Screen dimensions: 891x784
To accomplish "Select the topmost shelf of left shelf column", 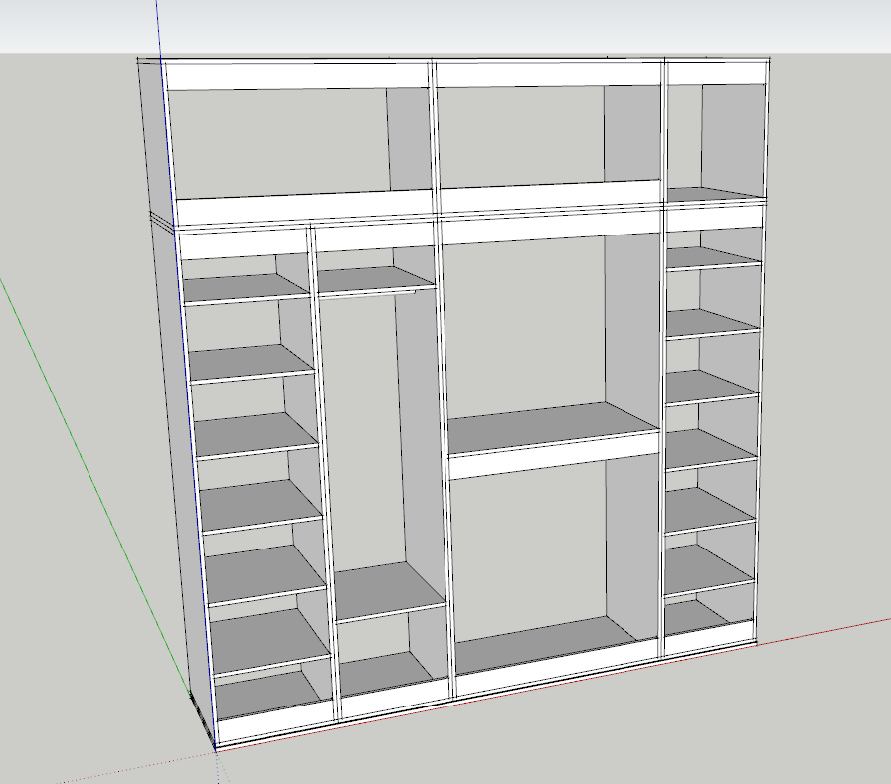I will point(246,288).
